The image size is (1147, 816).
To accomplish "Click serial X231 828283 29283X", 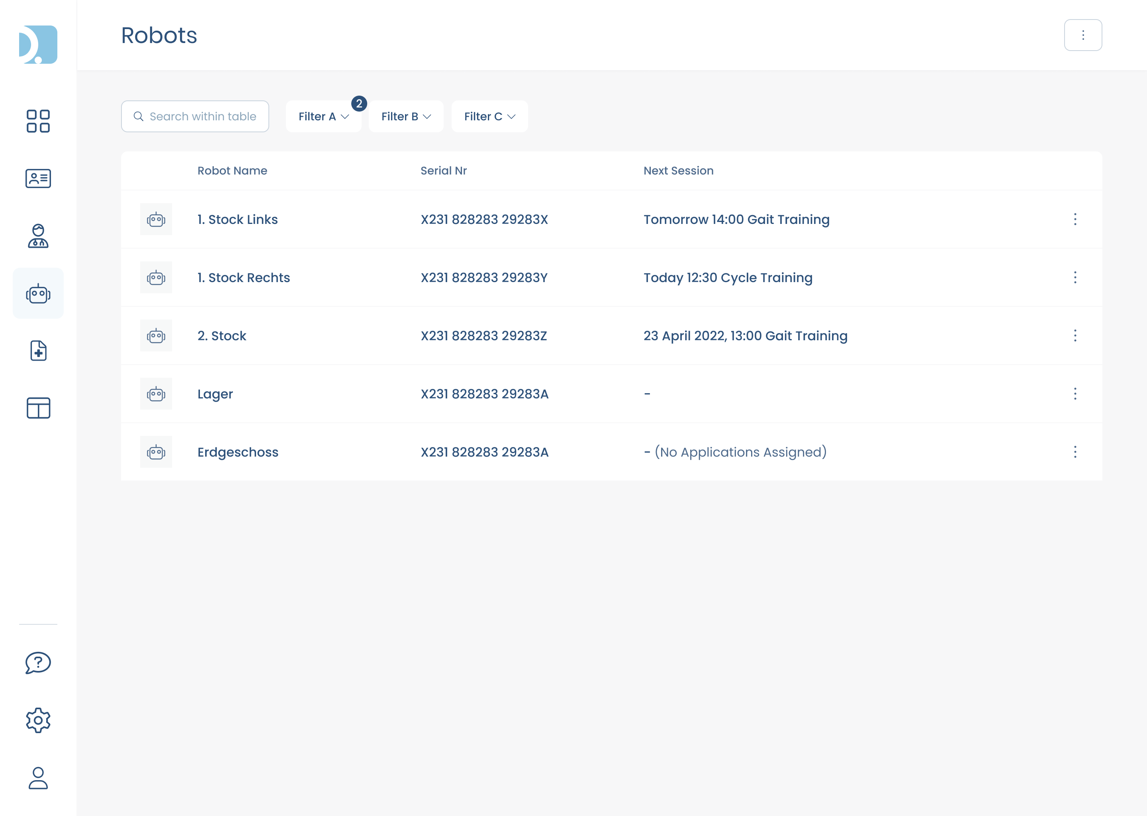I will point(484,220).
